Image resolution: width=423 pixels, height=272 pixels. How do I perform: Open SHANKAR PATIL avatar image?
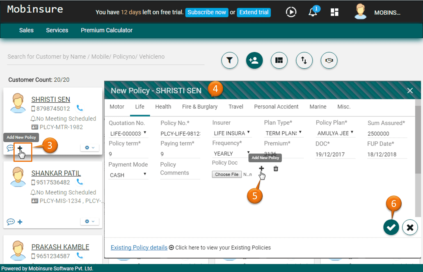pyautogui.click(x=18, y=177)
